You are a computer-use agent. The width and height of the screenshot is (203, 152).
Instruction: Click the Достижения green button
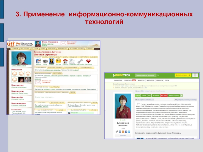[x=156, y=96]
